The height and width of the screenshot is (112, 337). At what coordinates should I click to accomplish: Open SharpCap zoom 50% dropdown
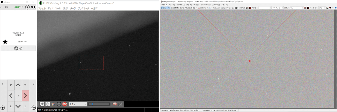[322, 8]
